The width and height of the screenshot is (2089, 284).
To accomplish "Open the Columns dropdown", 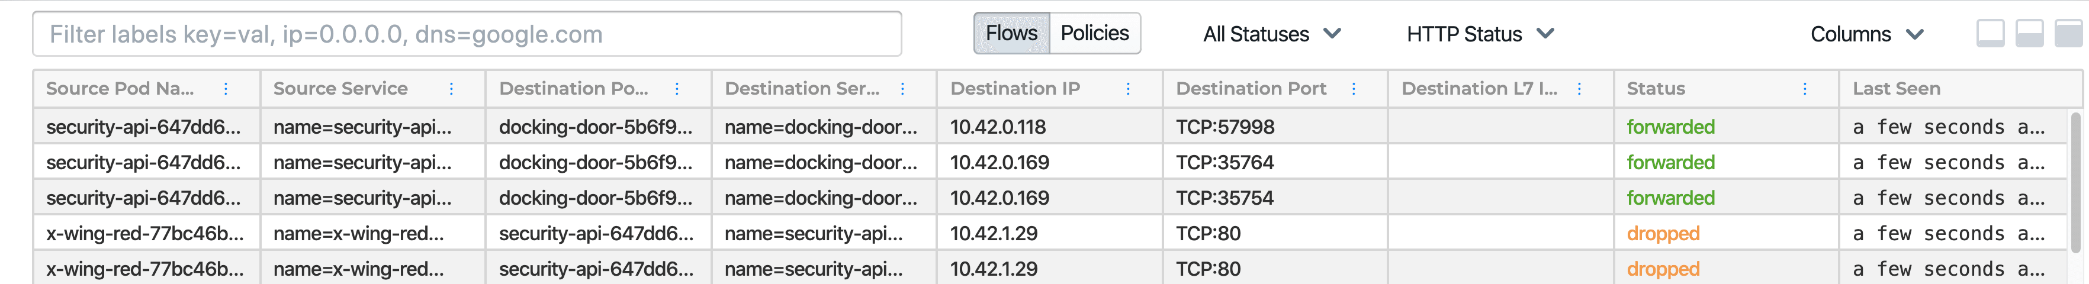I will pos(1867,34).
